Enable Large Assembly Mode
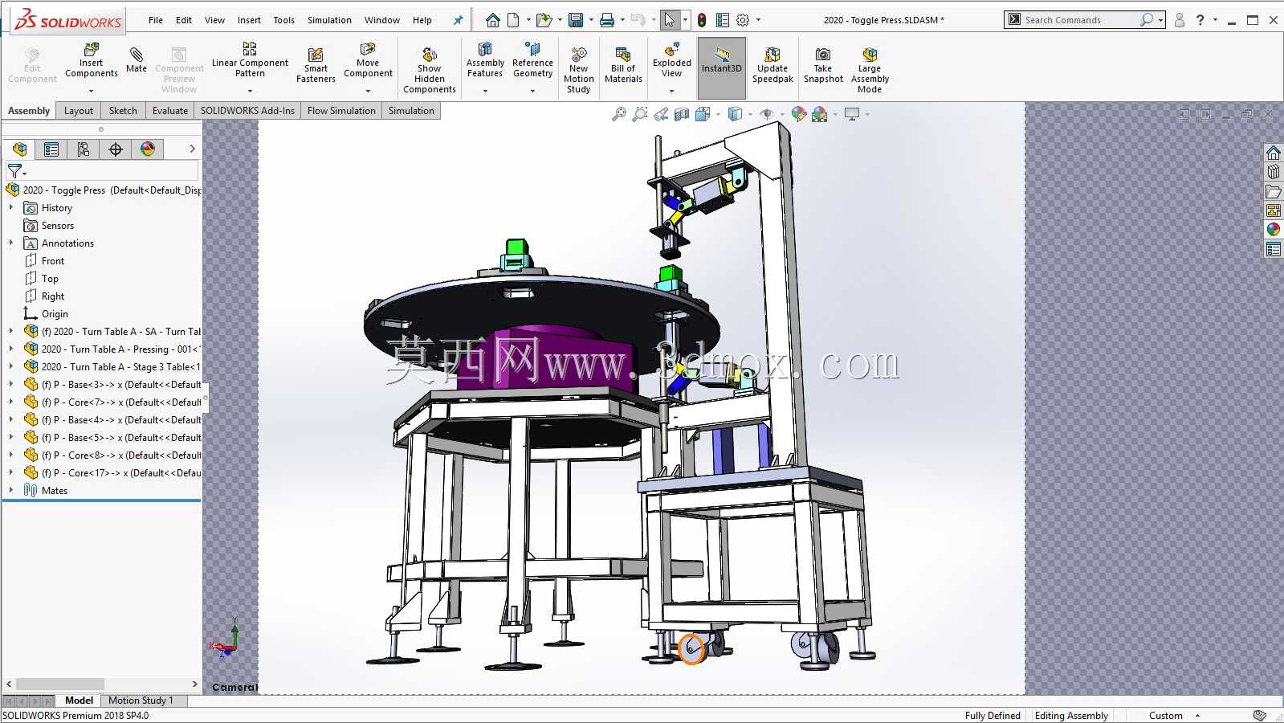 pyautogui.click(x=870, y=70)
